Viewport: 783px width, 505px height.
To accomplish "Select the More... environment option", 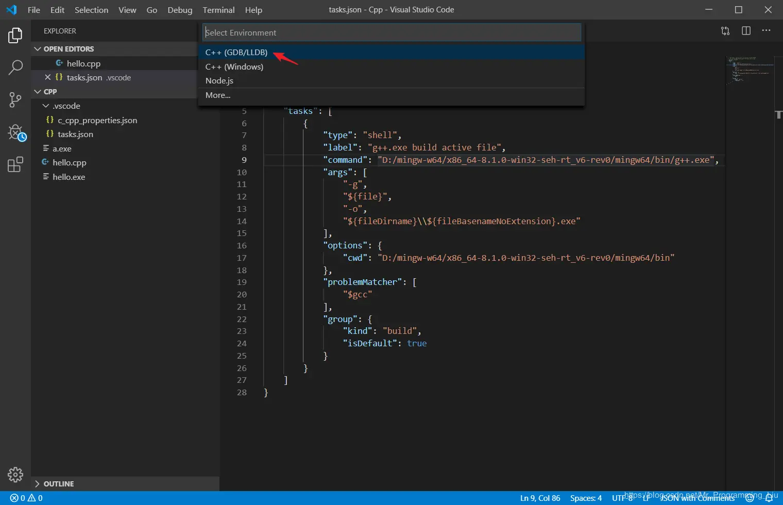I will 391,95.
